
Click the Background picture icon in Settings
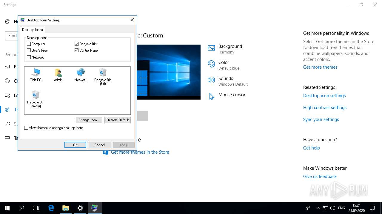click(211, 48)
